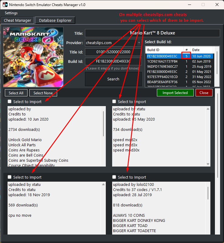
Task: Sort build list by Build ID column header
Action: pyautogui.click(x=165, y=50)
